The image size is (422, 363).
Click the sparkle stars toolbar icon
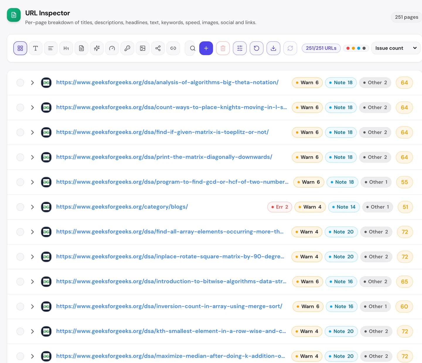pyautogui.click(x=97, y=48)
